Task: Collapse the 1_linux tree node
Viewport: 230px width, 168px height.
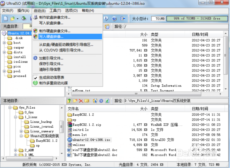Action: tap(16, 117)
